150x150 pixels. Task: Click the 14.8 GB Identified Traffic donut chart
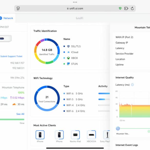pyautogui.click(x=47, y=51)
